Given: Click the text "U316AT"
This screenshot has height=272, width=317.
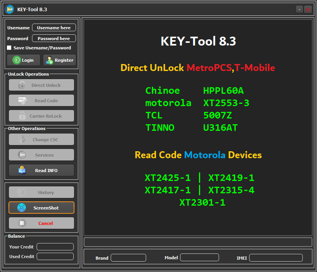Looking at the screenshot, I should click(x=220, y=128).
